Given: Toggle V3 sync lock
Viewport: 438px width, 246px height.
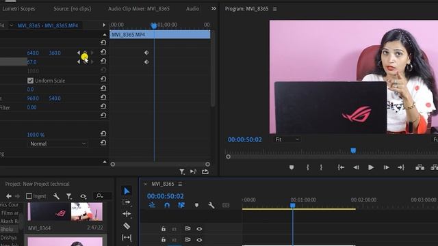Looking at the screenshot, I should 188,229.
